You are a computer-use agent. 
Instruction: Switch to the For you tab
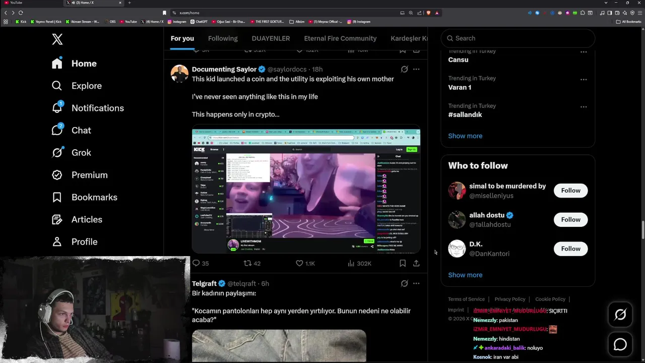[182, 38]
